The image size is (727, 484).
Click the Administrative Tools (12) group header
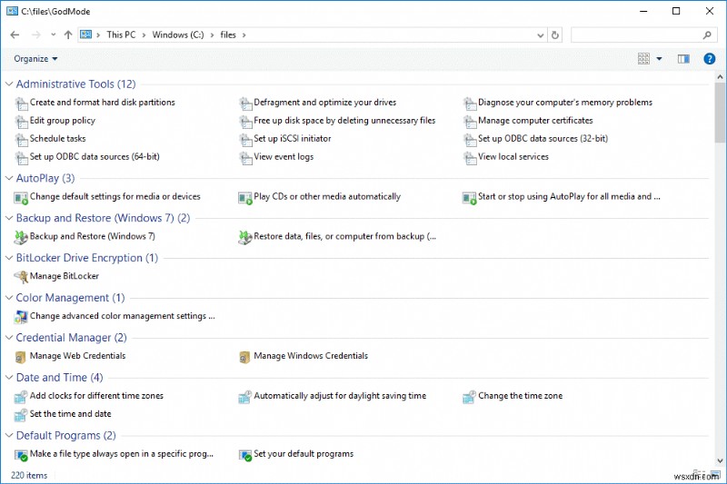(76, 84)
